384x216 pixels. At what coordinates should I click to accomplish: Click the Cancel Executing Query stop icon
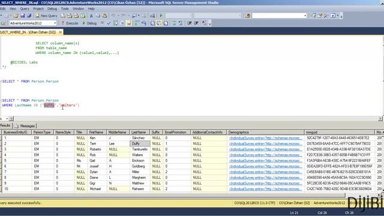[103, 23]
